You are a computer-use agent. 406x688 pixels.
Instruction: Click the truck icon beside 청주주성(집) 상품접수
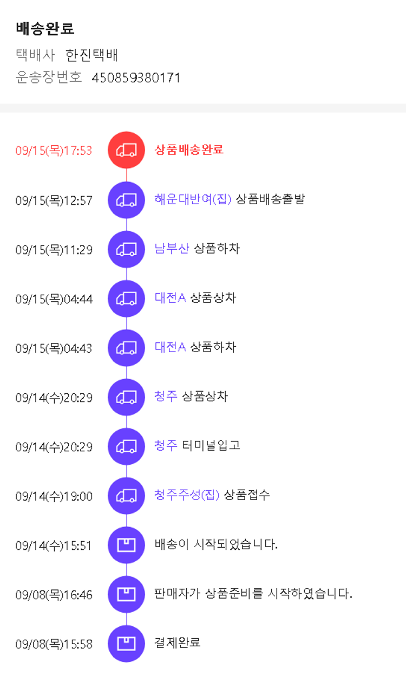point(126,496)
